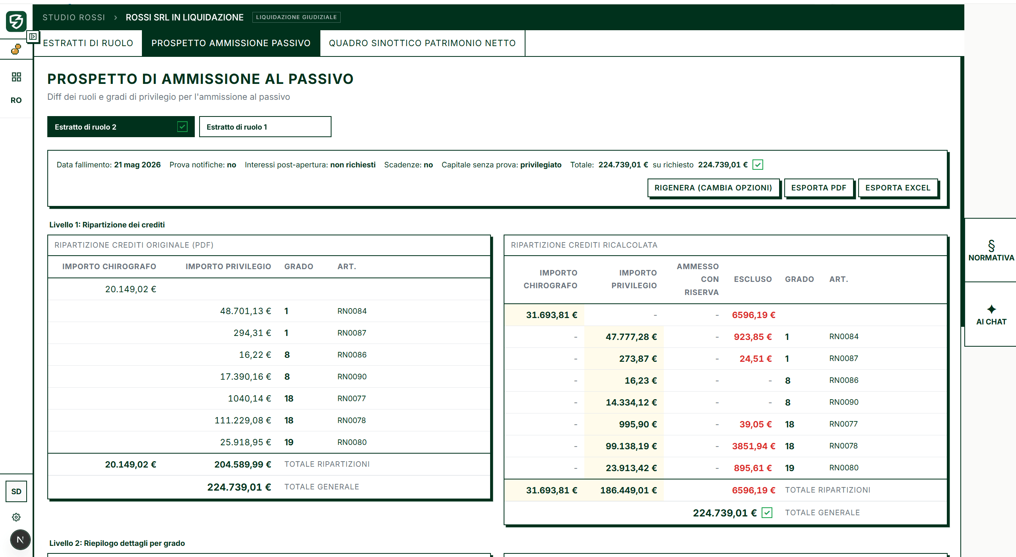Viewport: 1016px width, 557px height.
Task: Click RN0080 in the original table
Action: coord(352,442)
